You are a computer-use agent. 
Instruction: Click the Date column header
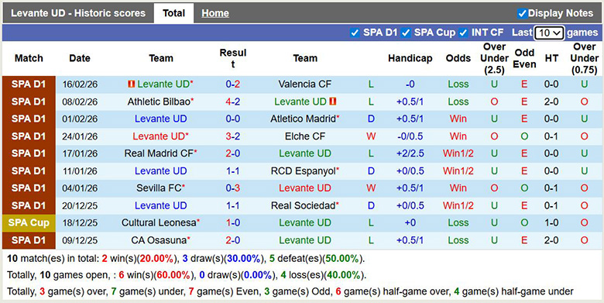click(80, 59)
